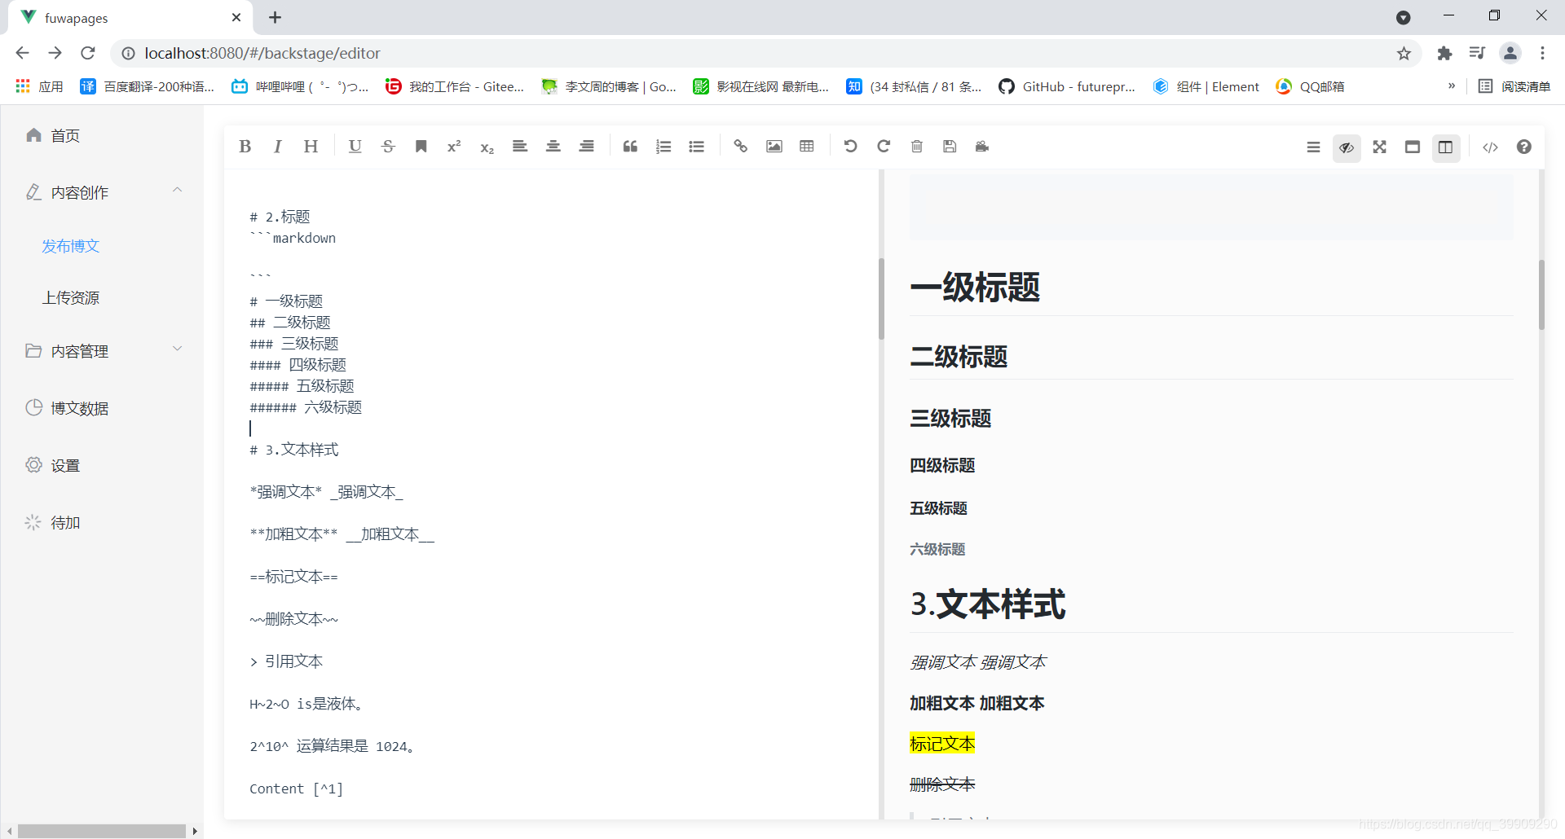The height and width of the screenshot is (839, 1565).
Task: Click the 'Content [^1]' line in editor
Action: click(x=296, y=788)
